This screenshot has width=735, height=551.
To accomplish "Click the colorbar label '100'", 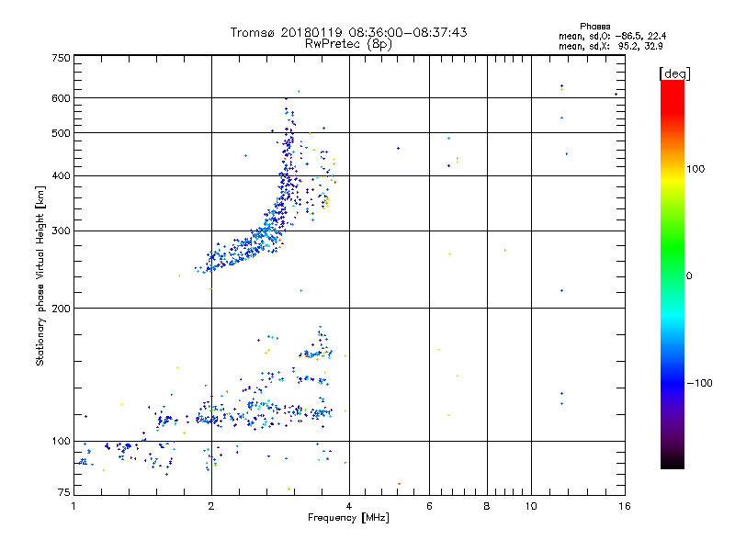I will click(x=695, y=169).
